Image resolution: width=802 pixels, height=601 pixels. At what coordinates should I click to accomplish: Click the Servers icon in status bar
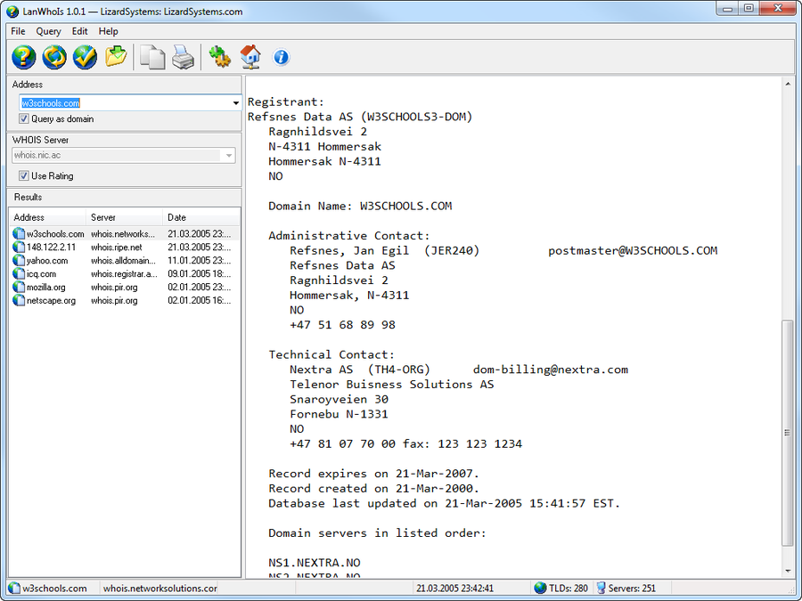pos(601,589)
